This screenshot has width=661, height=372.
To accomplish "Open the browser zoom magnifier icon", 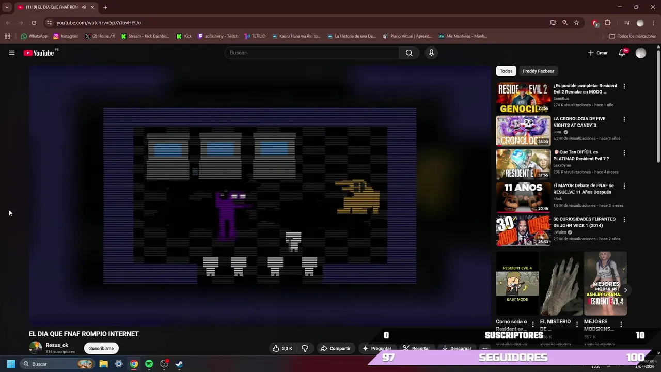I will point(564,23).
